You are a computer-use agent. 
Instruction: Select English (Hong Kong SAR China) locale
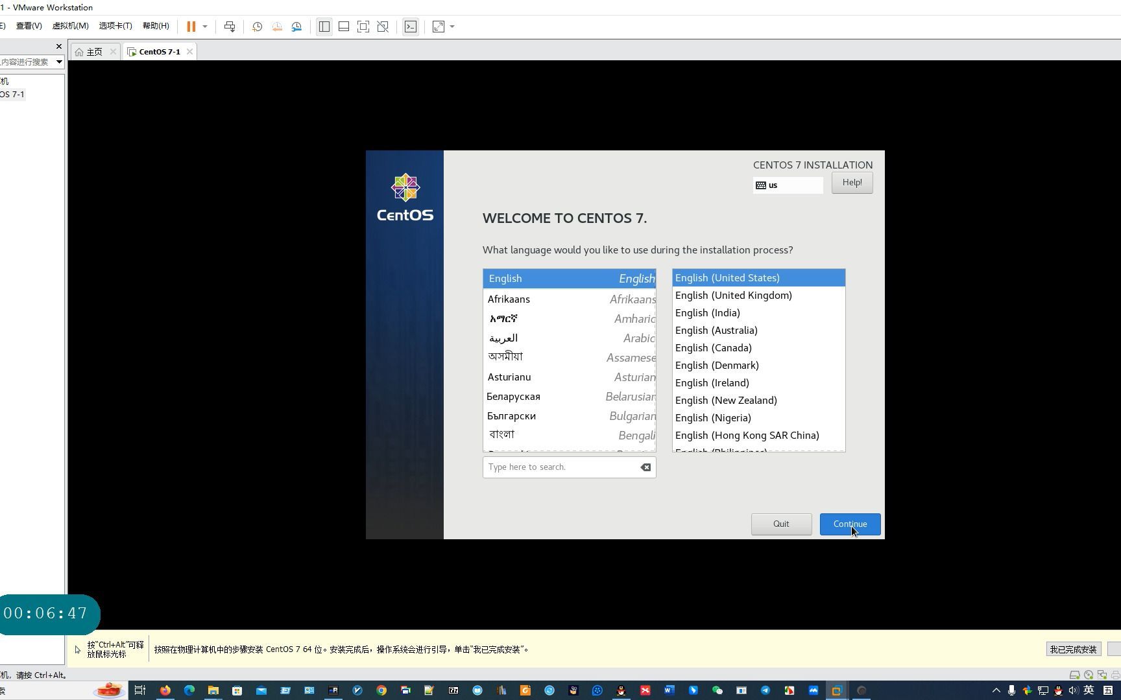pyautogui.click(x=758, y=436)
